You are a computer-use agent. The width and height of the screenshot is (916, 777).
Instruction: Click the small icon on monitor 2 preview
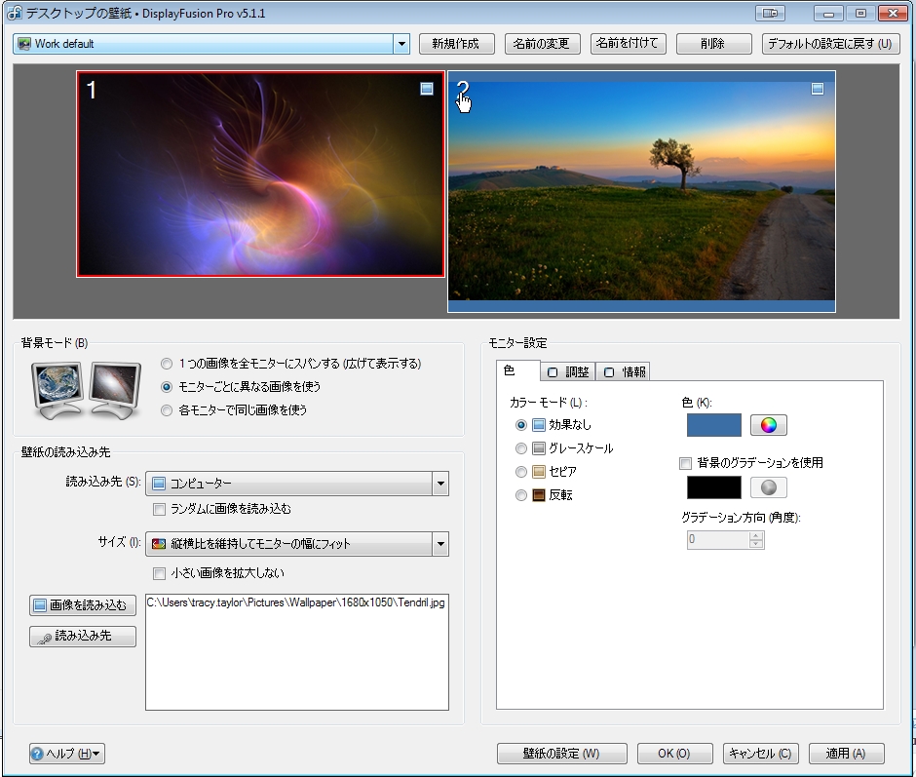click(818, 89)
